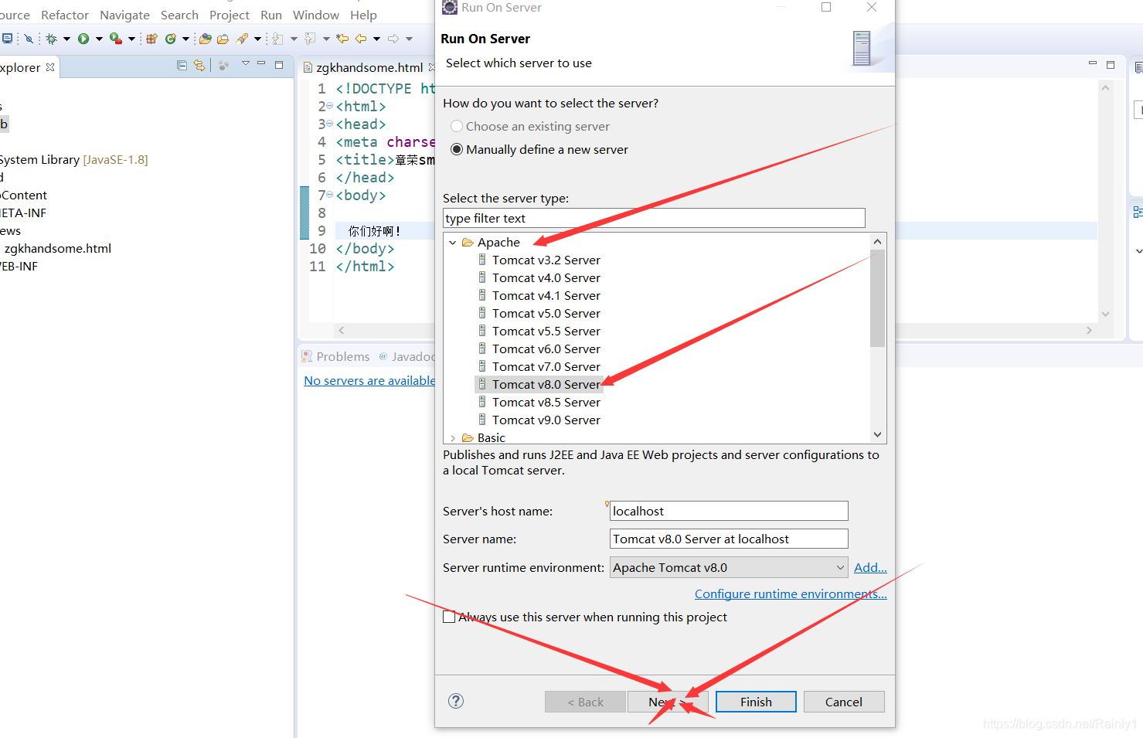
Task: Go to Last Edit Location icon
Action: pos(342,39)
